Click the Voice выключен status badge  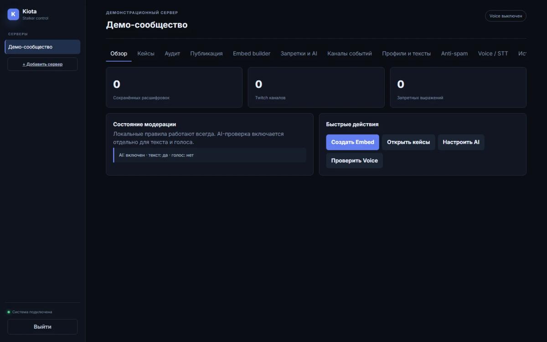[x=506, y=16]
